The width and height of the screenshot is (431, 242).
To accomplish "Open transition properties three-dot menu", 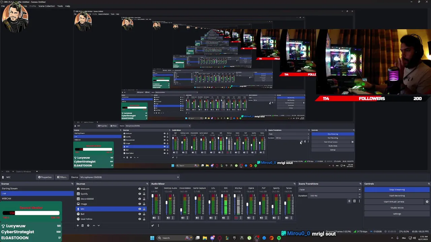I will tap(359, 201).
